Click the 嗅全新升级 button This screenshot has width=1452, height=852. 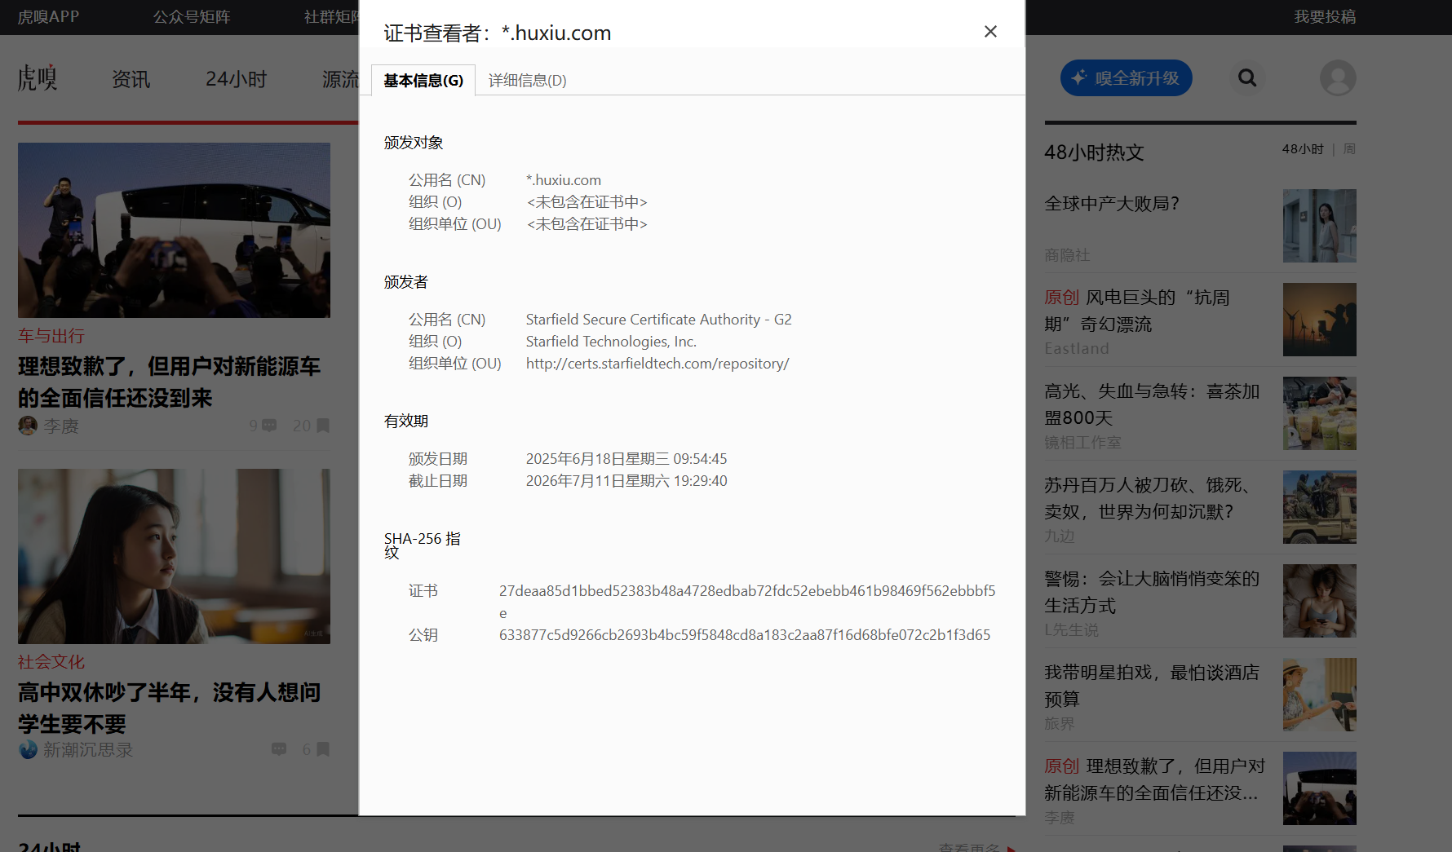(1126, 78)
